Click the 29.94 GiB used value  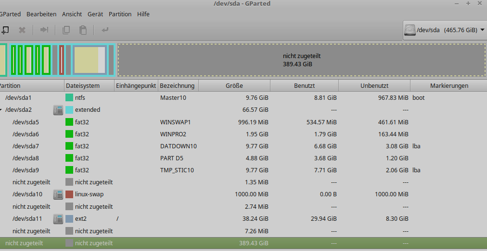(324, 219)
